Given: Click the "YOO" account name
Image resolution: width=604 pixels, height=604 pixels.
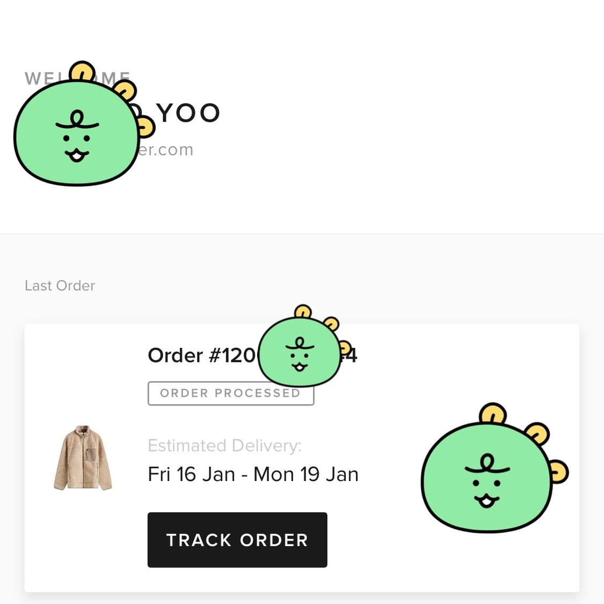Looking at the screenshot, I should point(188,113).
